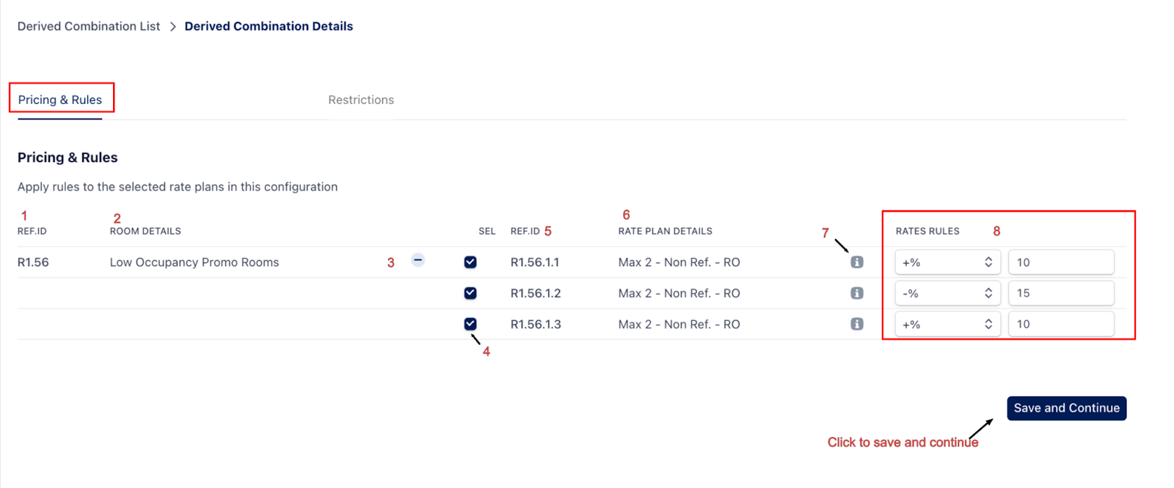Open rate rule dropdown for R1.56.1.1
This screenshot has height=488, width=1174.
[x=947, y=262]
